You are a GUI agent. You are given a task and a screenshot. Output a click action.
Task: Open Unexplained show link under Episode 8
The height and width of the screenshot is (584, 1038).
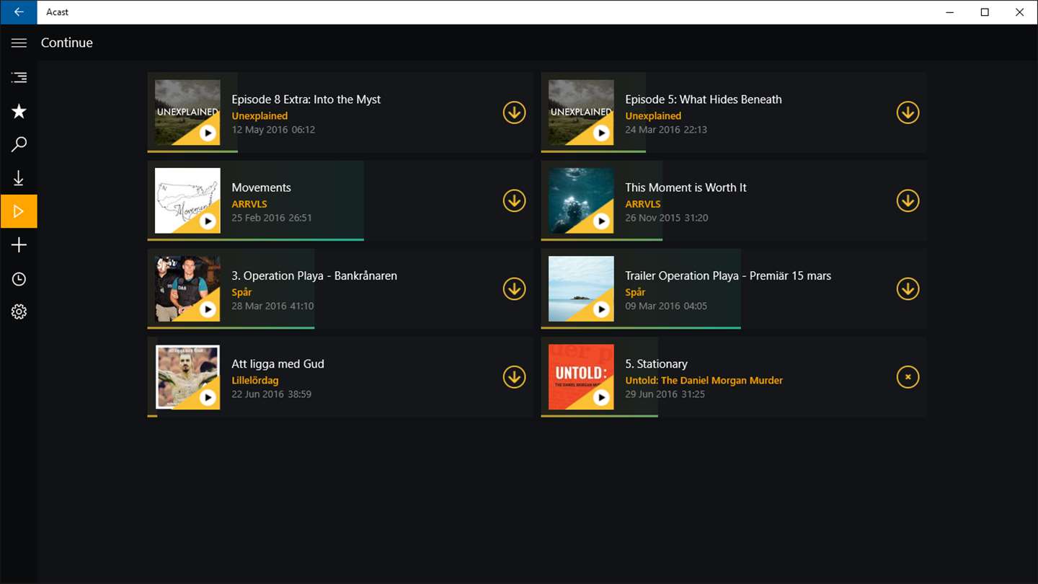click(x=259, y=115)
